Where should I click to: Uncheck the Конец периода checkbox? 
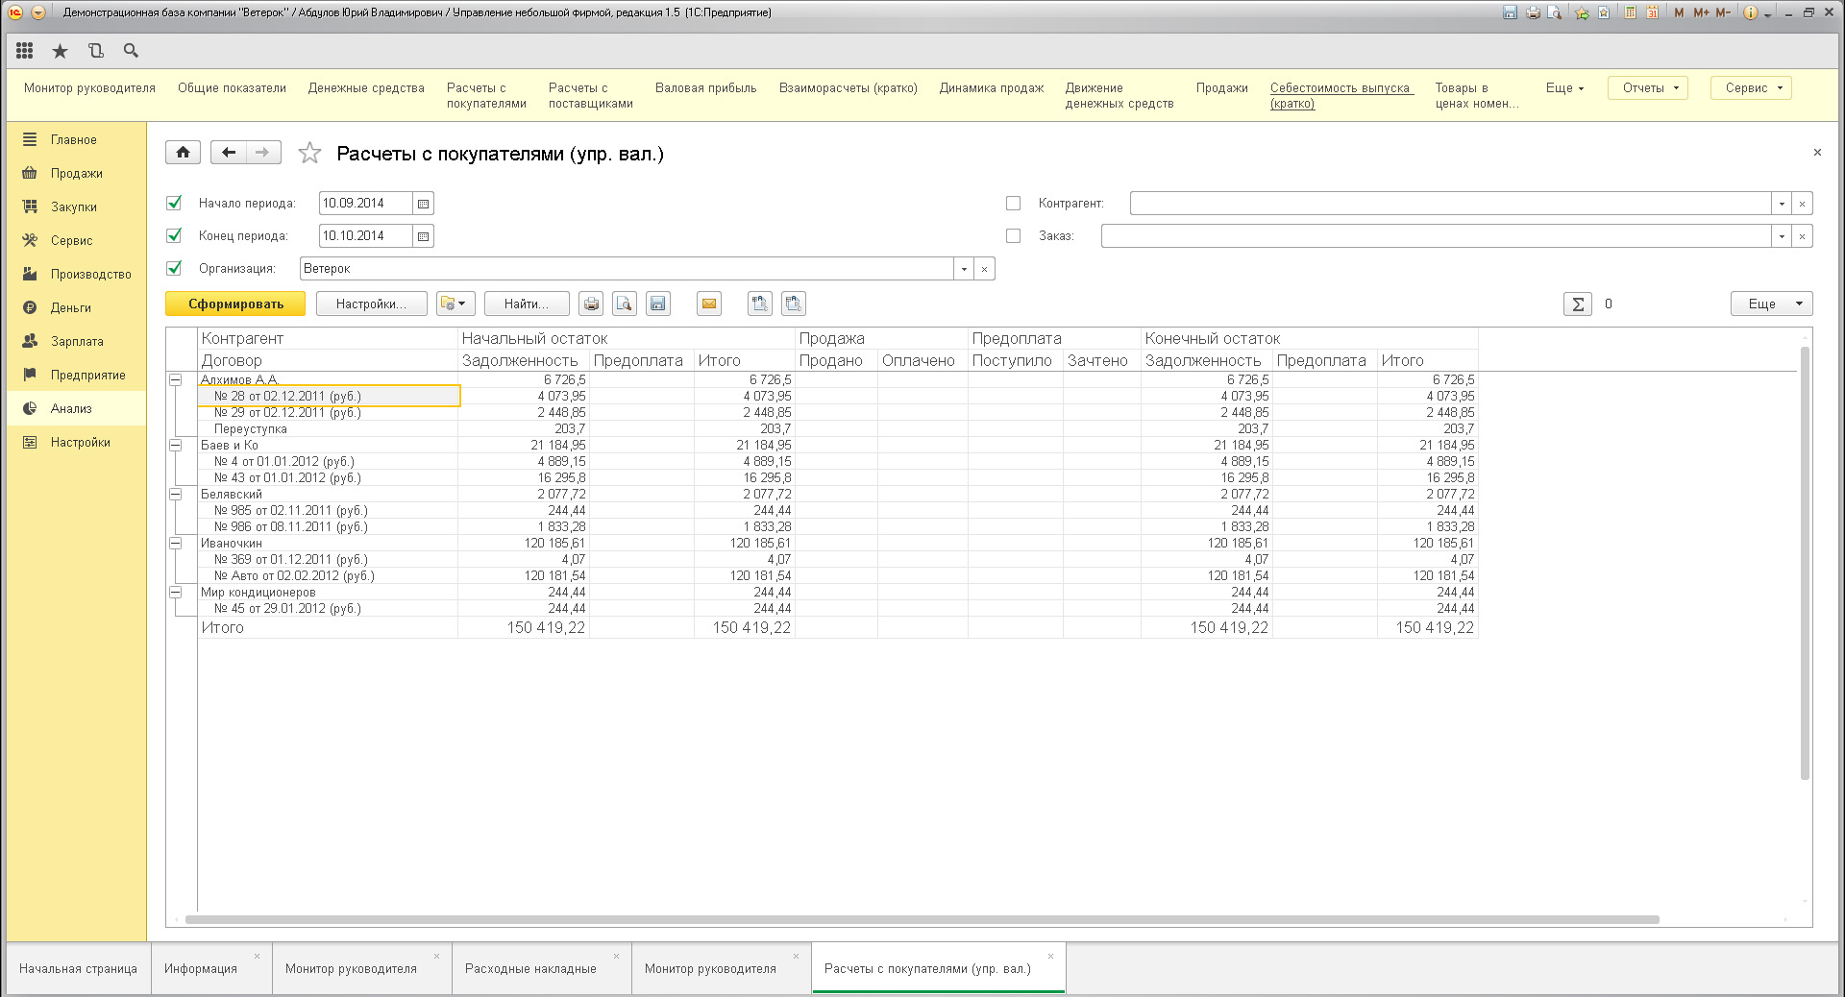click(174, 235)
